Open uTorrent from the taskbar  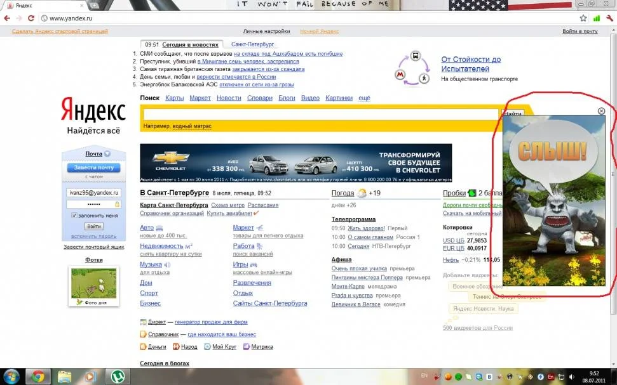point(118,377)
